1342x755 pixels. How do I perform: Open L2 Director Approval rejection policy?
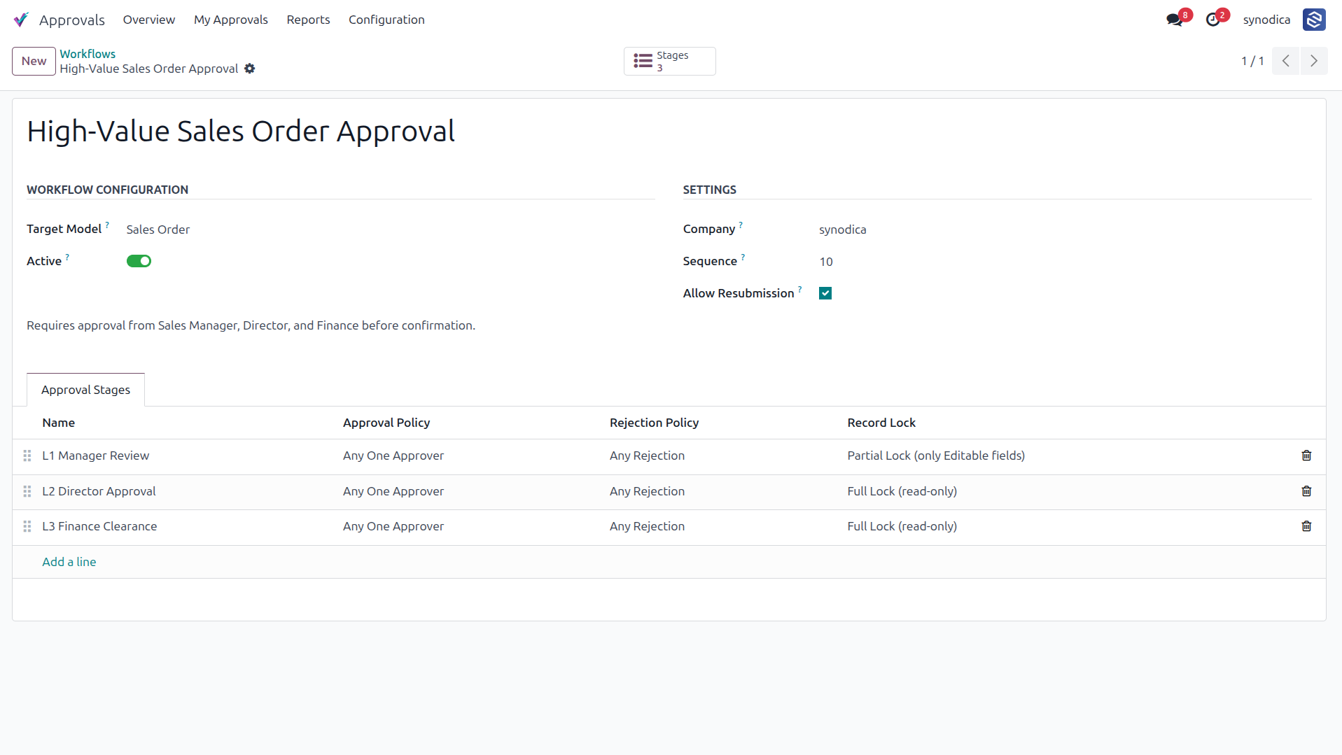click(x=647, y=491)
